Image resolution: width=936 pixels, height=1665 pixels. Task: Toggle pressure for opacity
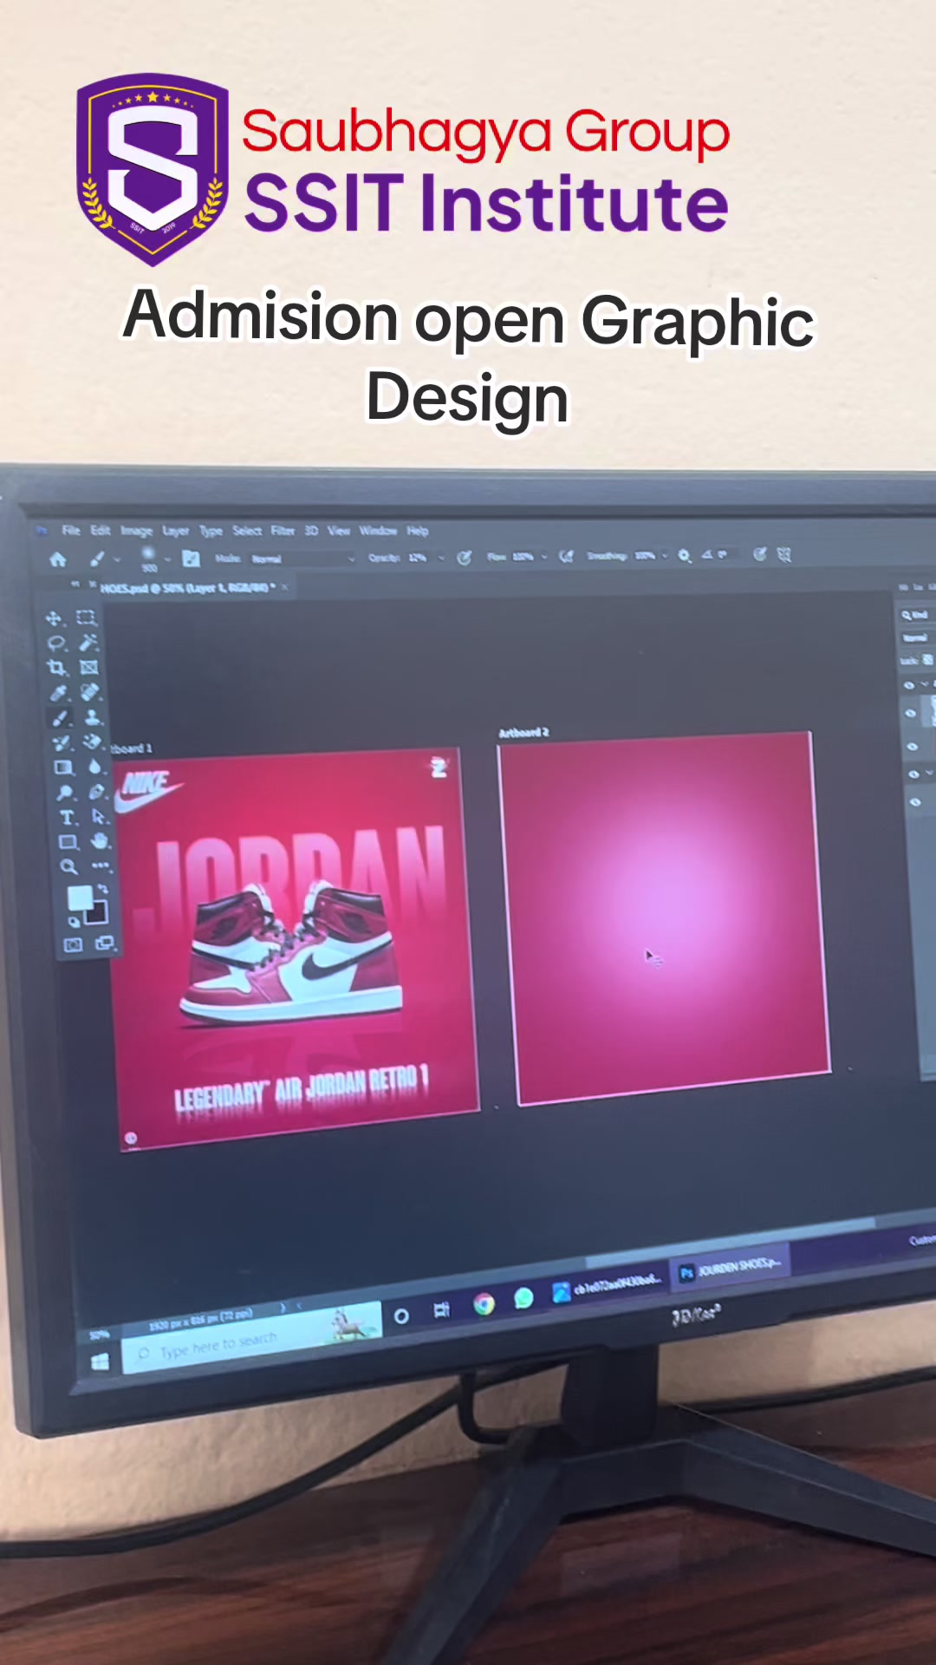(x=465, y=558)
